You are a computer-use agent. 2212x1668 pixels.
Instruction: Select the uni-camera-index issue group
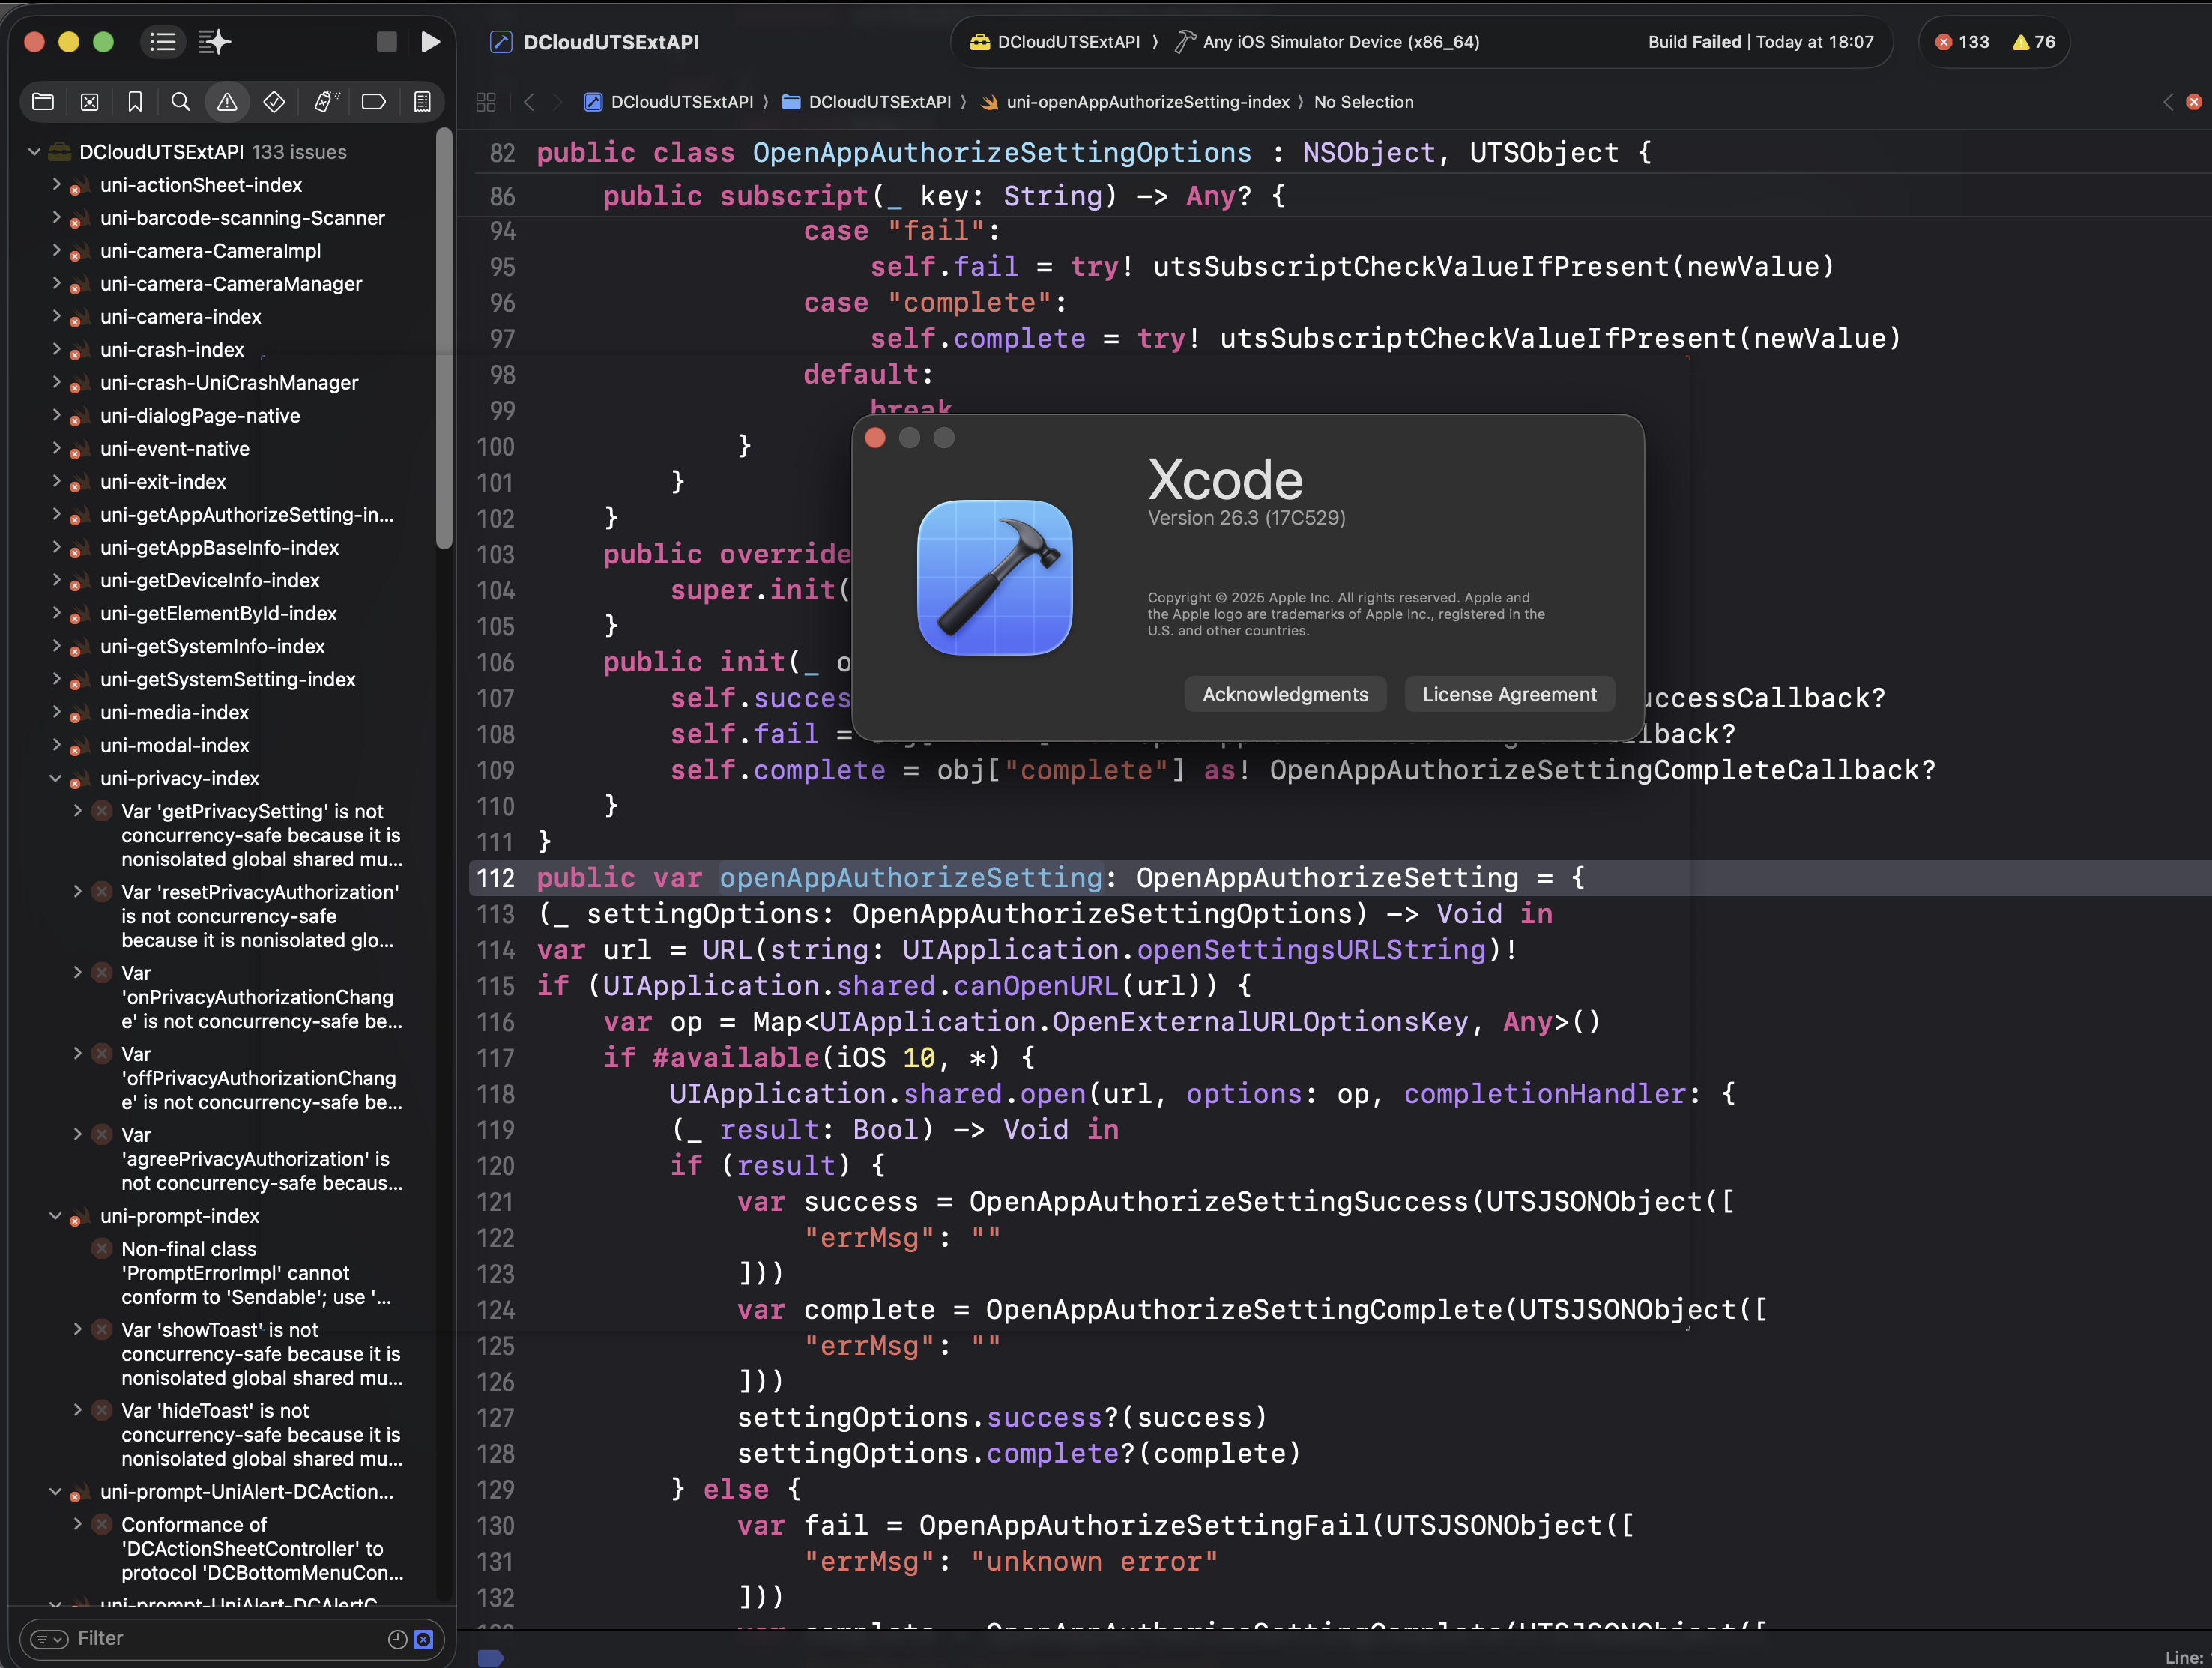(181, 317)
